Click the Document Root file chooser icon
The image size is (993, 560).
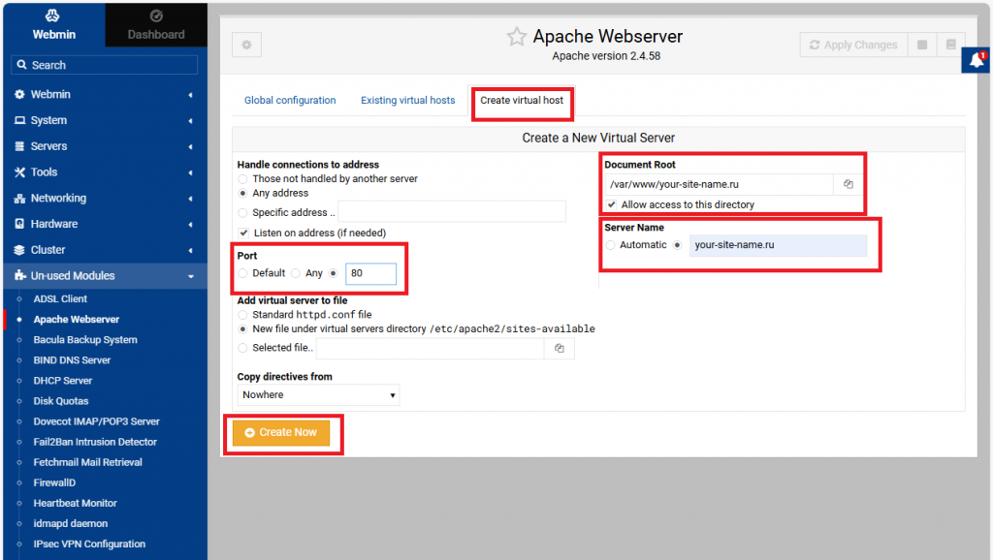pos(848,184)
